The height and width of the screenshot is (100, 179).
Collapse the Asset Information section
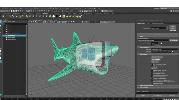(x=138, y=47)
